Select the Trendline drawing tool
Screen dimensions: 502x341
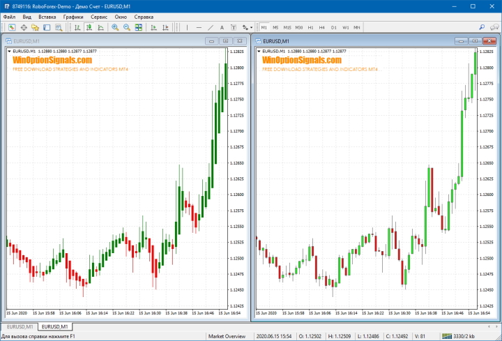click(211, 27)
